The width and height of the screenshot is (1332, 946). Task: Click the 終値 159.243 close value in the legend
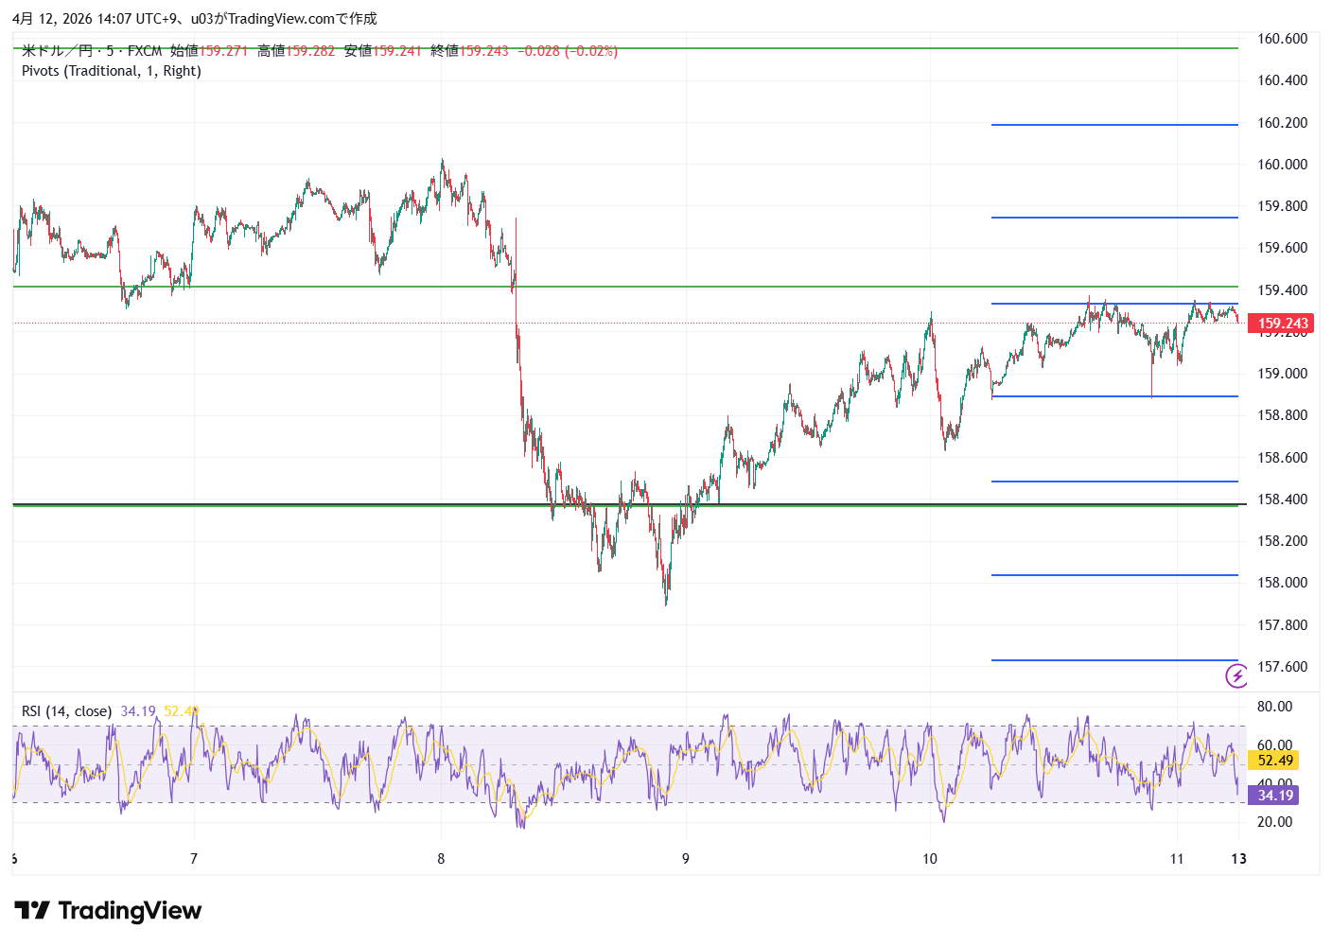pyautogui.click(x=469, y=51)
